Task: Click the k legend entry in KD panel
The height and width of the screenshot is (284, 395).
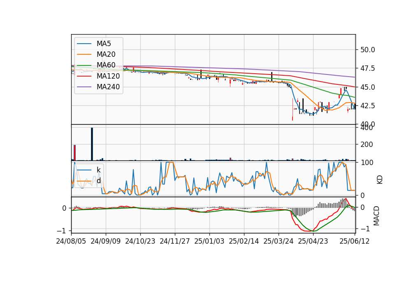Action: coord(98,170)
